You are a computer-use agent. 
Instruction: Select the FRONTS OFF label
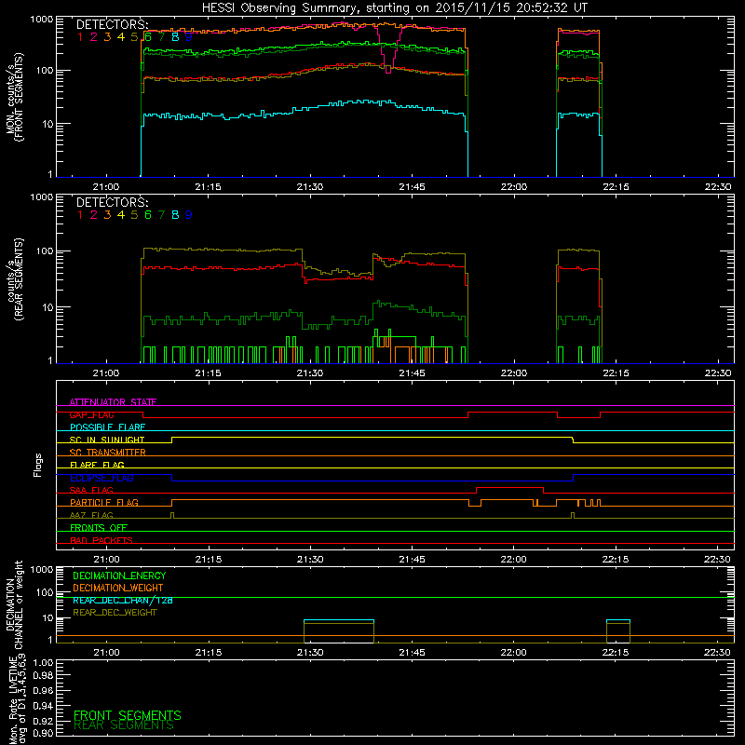(x=99, y=528)
